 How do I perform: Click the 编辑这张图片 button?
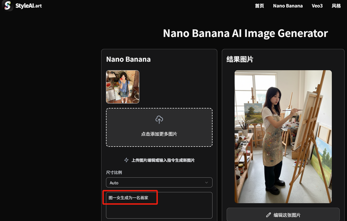pos(283,214)
